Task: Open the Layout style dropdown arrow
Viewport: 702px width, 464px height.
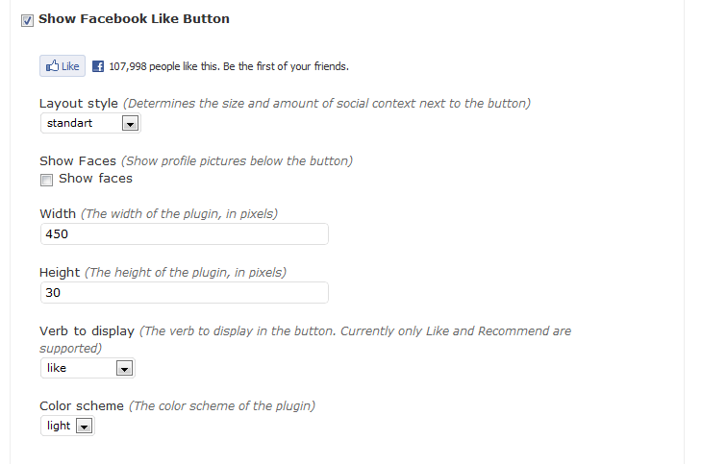Action: pyautogui.click(x=130, y=124)
